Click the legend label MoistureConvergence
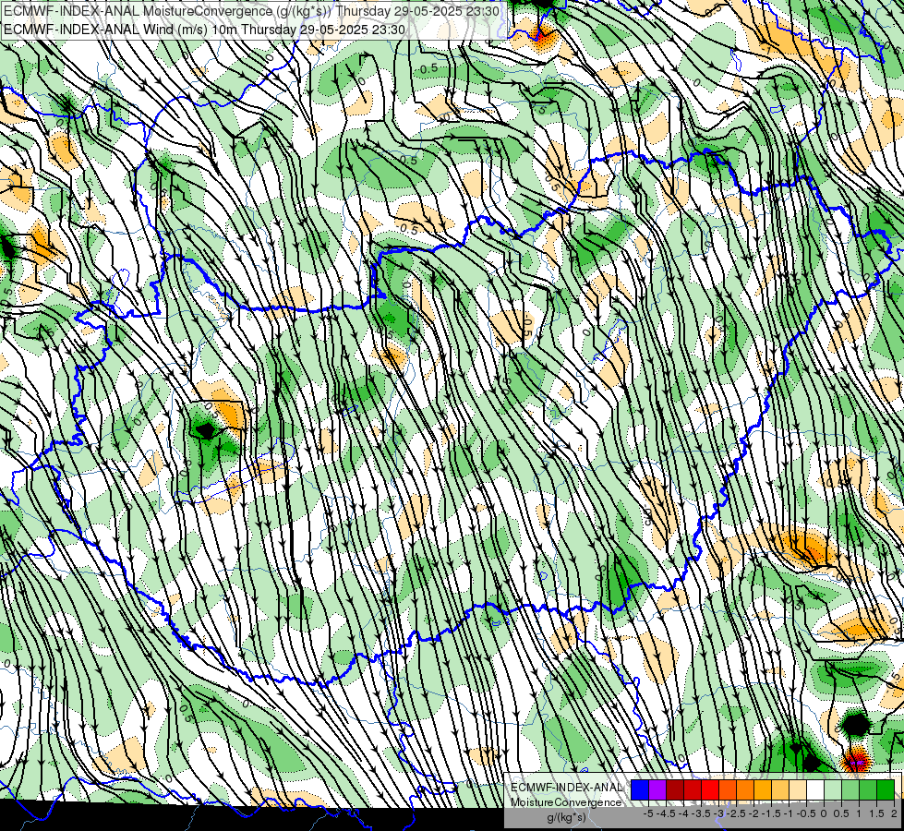 (x=566, y=802)
